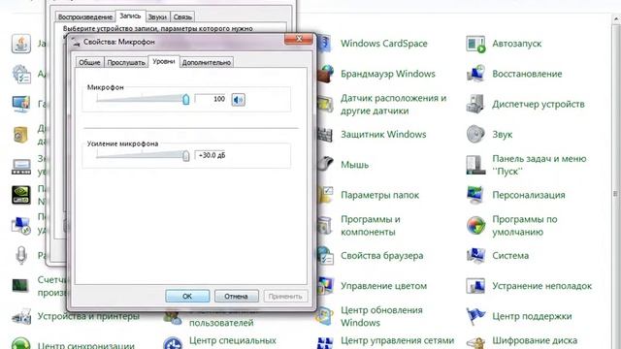
Task: Click the Java coffee cup icon
Action: tap(21, 44)
